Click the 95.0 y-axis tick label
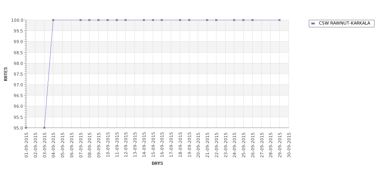Image resolution: width=388 pixels, height=170 pixels. 19,128
